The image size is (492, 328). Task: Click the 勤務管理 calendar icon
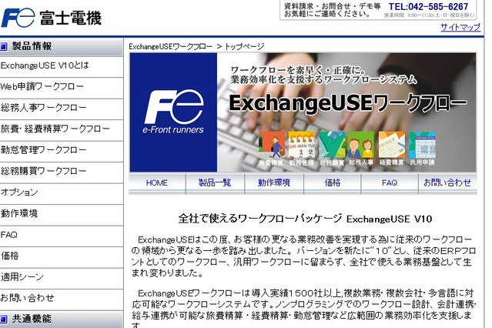pos(302,145)
